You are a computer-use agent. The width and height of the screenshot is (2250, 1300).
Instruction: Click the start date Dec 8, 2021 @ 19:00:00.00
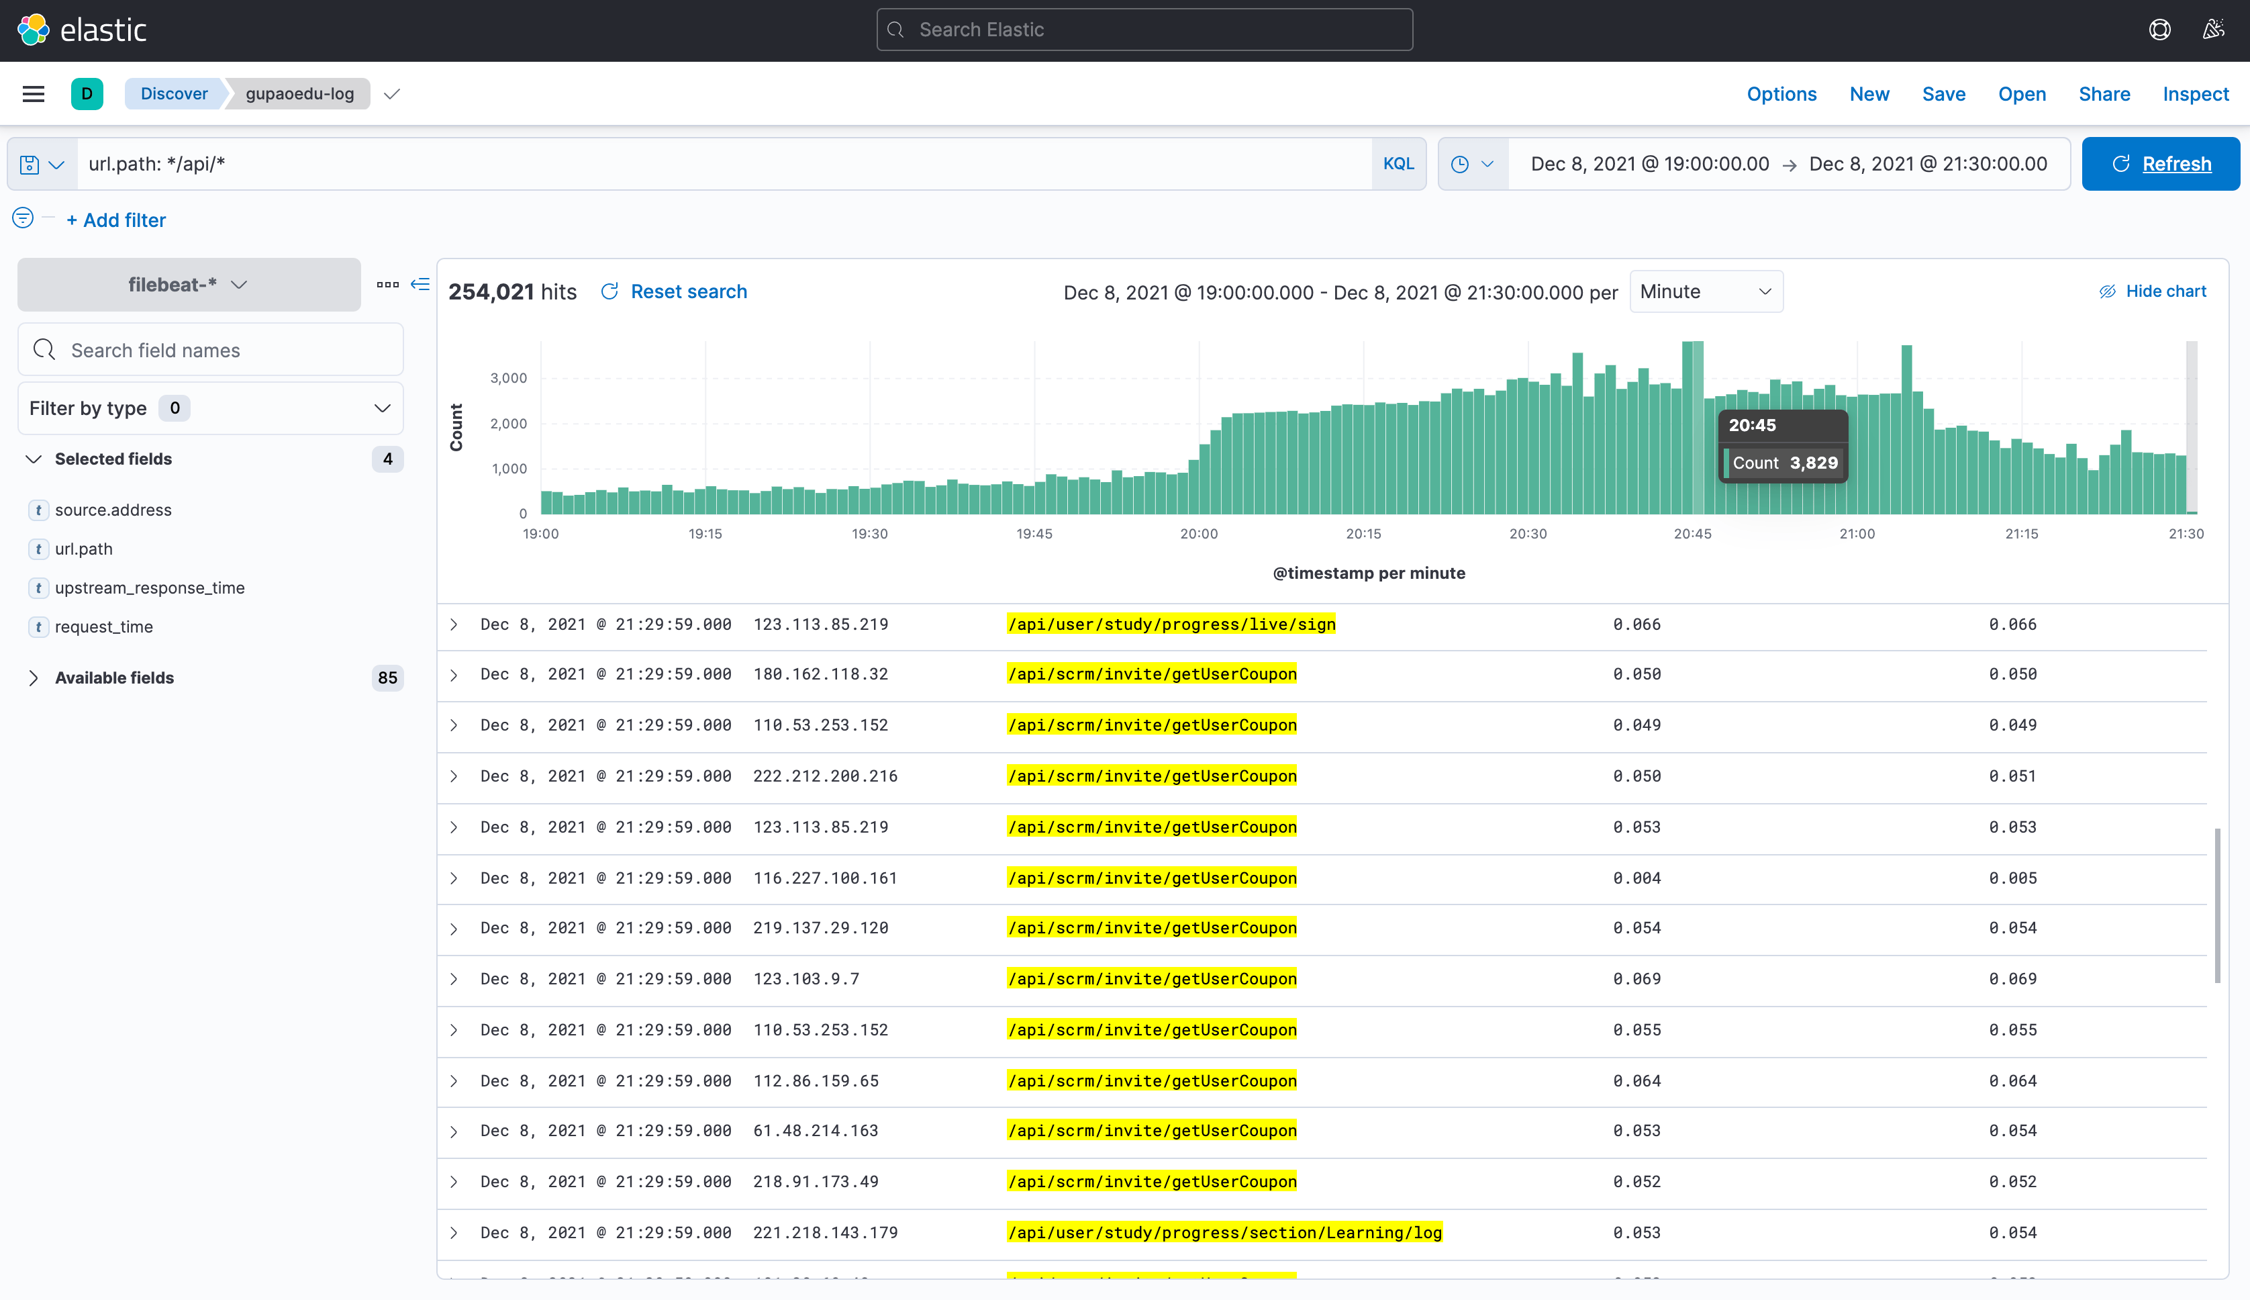coord(1649,165)
